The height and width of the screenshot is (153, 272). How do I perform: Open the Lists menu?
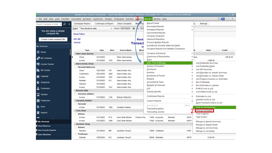point(57,19)
